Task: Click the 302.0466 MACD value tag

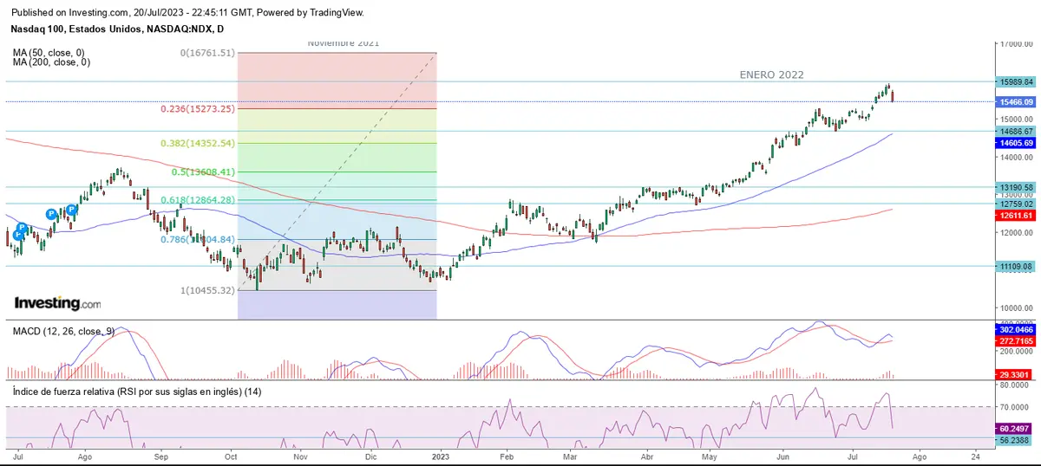Action: (1016, 330)
